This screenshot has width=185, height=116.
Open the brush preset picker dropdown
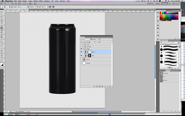click(x=10, y=7)
